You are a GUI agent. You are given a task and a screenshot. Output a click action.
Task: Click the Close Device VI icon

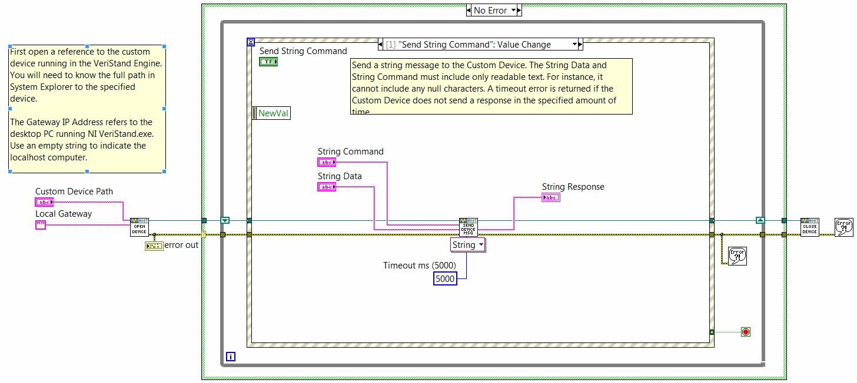point(810,227)
